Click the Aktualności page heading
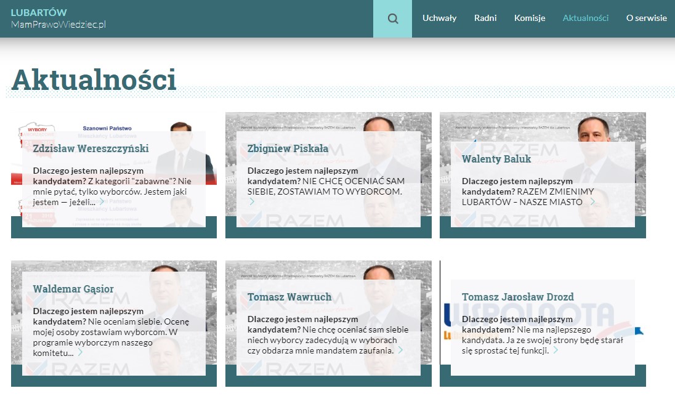 (x=94, y=80)
